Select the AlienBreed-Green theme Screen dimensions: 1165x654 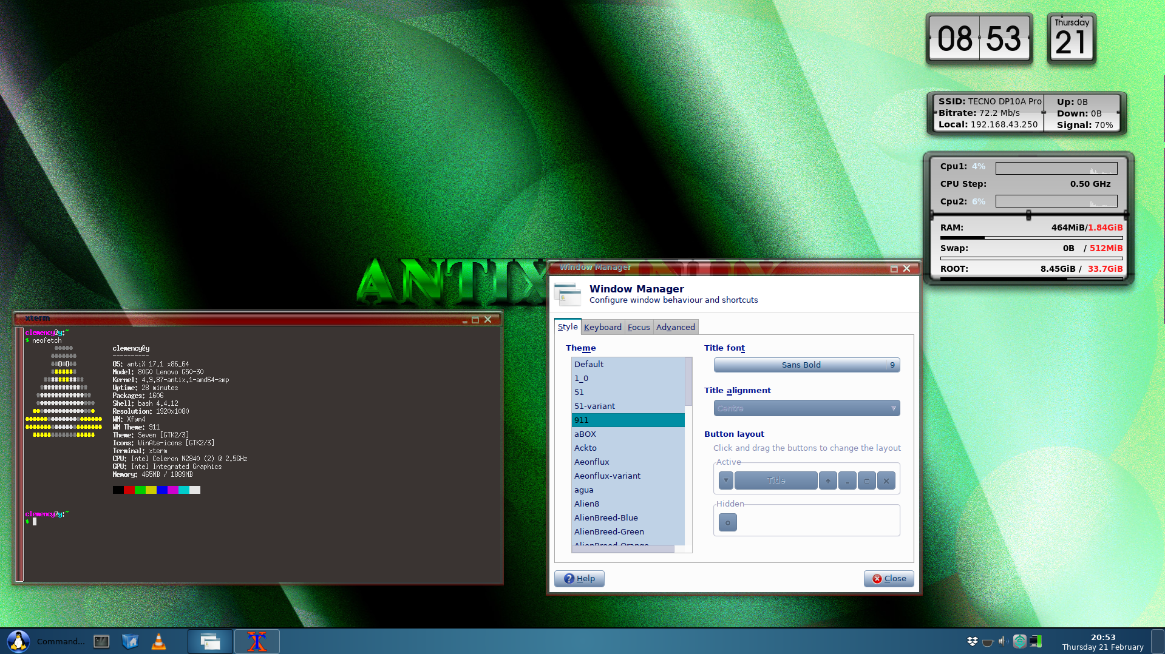click(628, 531)
